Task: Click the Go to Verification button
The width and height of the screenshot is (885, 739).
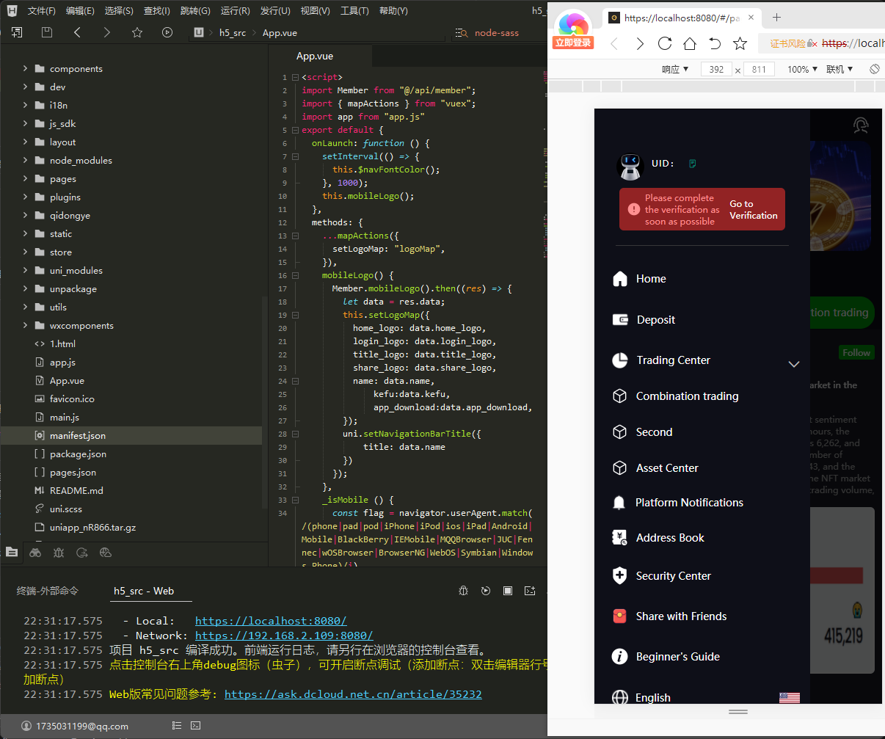Action: [753, 210]
